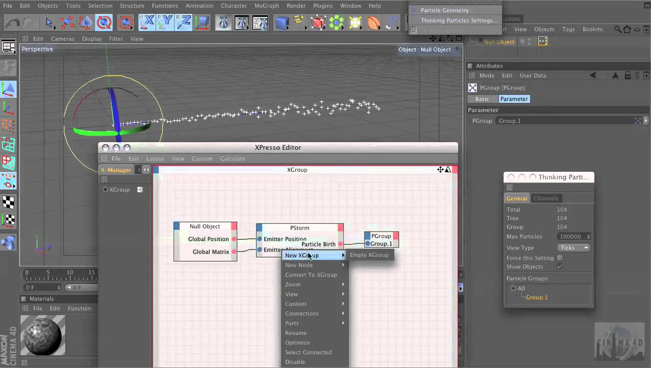Activate the Move tool
Image resolution: width=651 pixels, height=368 pixels.
67,22
